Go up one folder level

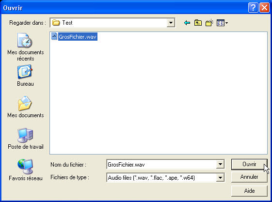198,23
